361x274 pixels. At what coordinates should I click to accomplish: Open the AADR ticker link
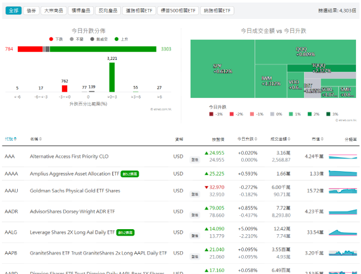click(x=11, y=211)
